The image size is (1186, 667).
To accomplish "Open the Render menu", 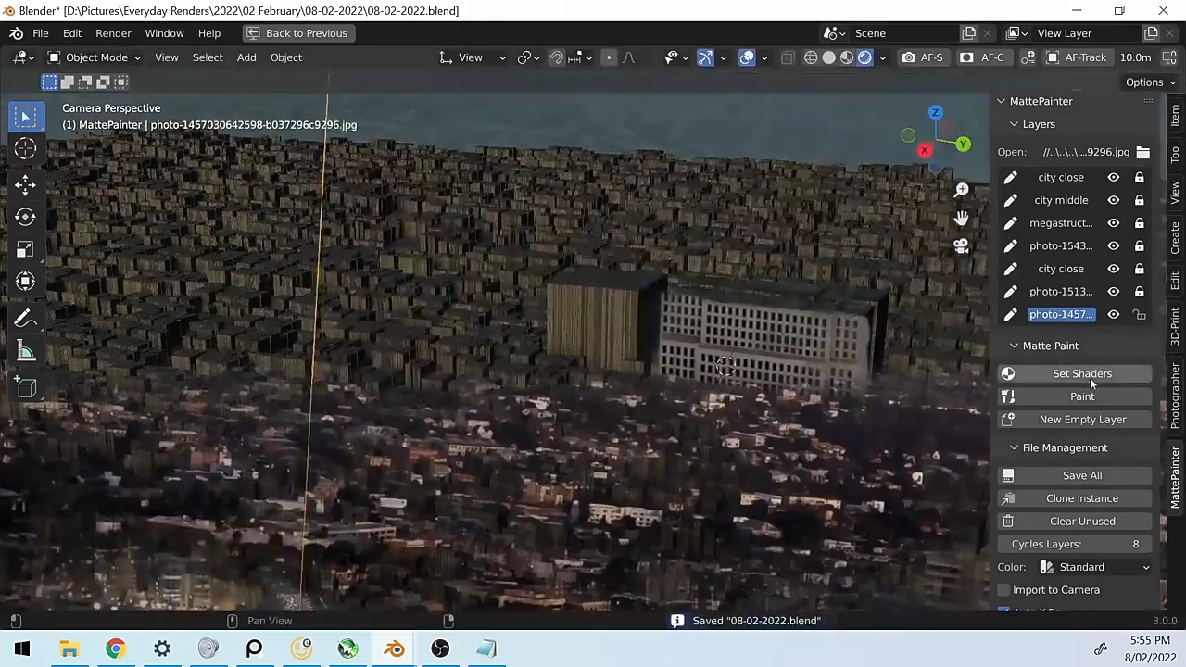I will pyautogui.click(x=113, y=33).
